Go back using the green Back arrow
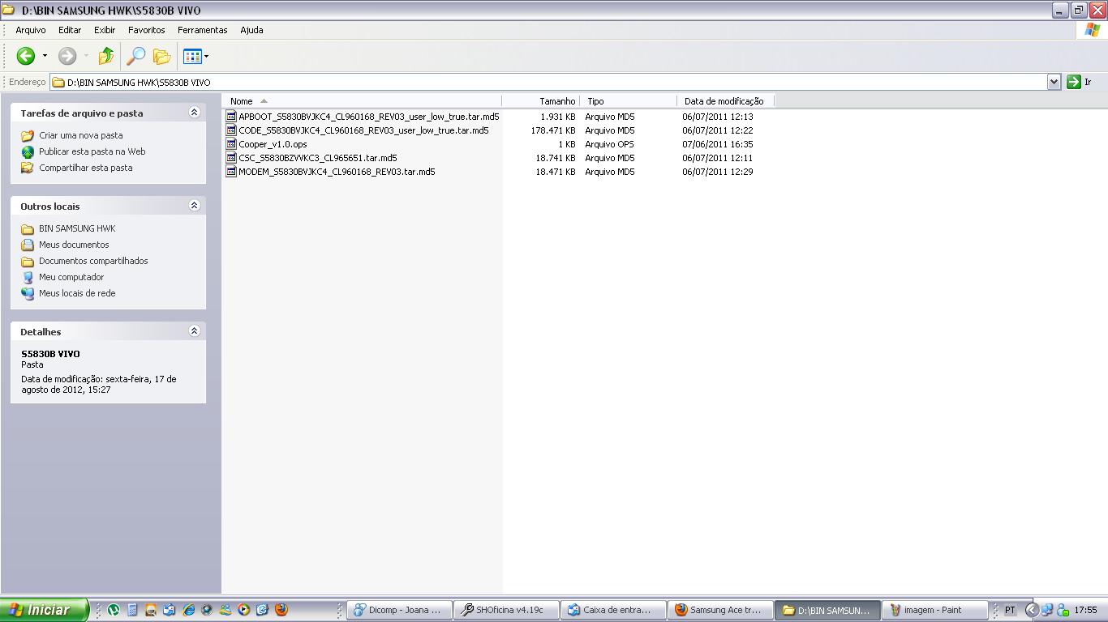Image resolution: width=1108 pixels, height=622 pixels. (x=26, y=56)
